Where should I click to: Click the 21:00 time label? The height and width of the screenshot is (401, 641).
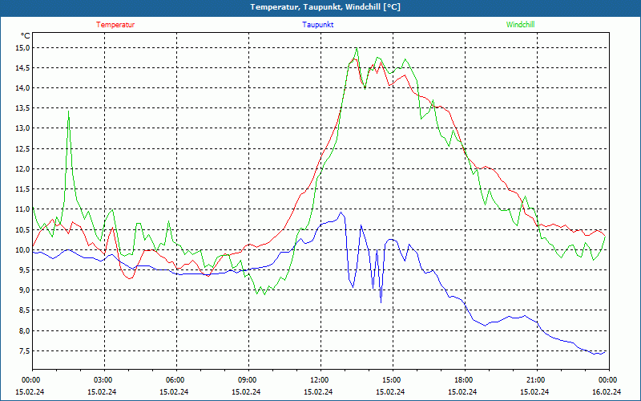click(x=537, y=380)
